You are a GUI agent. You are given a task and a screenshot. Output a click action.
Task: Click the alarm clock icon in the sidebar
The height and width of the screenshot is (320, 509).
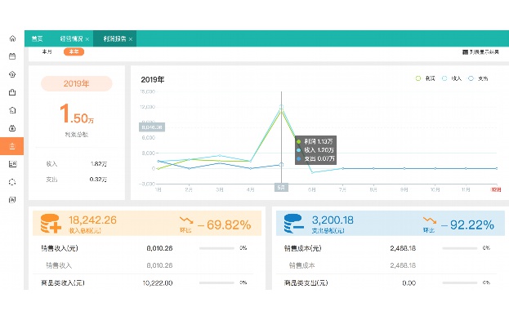(x=12, y=128)
